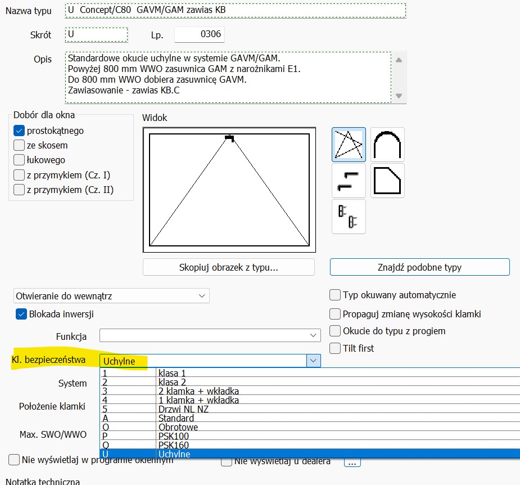
Task: Enable the Tilt first checkbox
Action: [335, 348]
